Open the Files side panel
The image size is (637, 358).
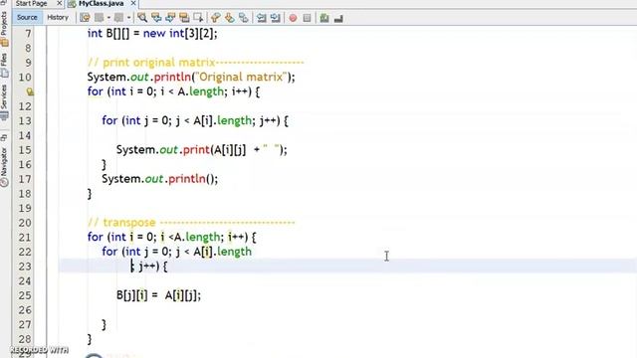pyautogui.click(x=4, y=65)
